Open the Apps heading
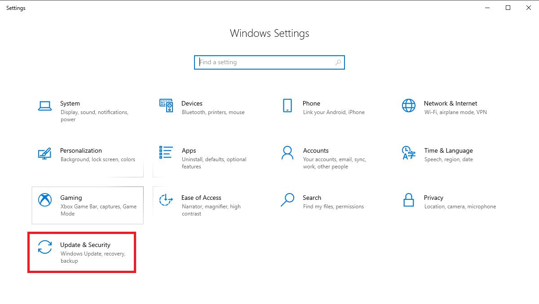The width and height of the screenshot is (539, 304). [x=189, y=151]
